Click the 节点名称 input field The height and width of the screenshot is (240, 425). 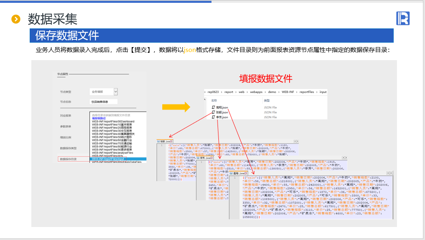click(x=103, y=102)
